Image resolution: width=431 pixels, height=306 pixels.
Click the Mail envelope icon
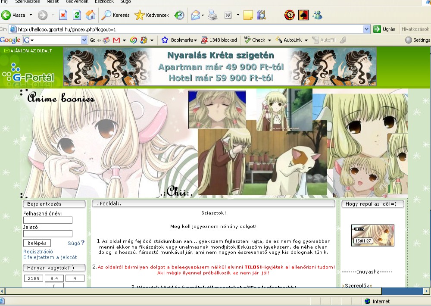pos(195,15)
